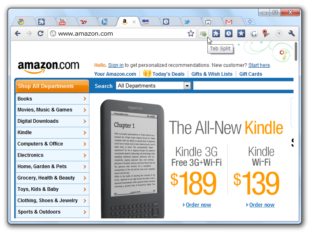This screenshot has height=233, width=311.
Task: Open the clock extension in toolbar
Action: click(x=228, y=33)
